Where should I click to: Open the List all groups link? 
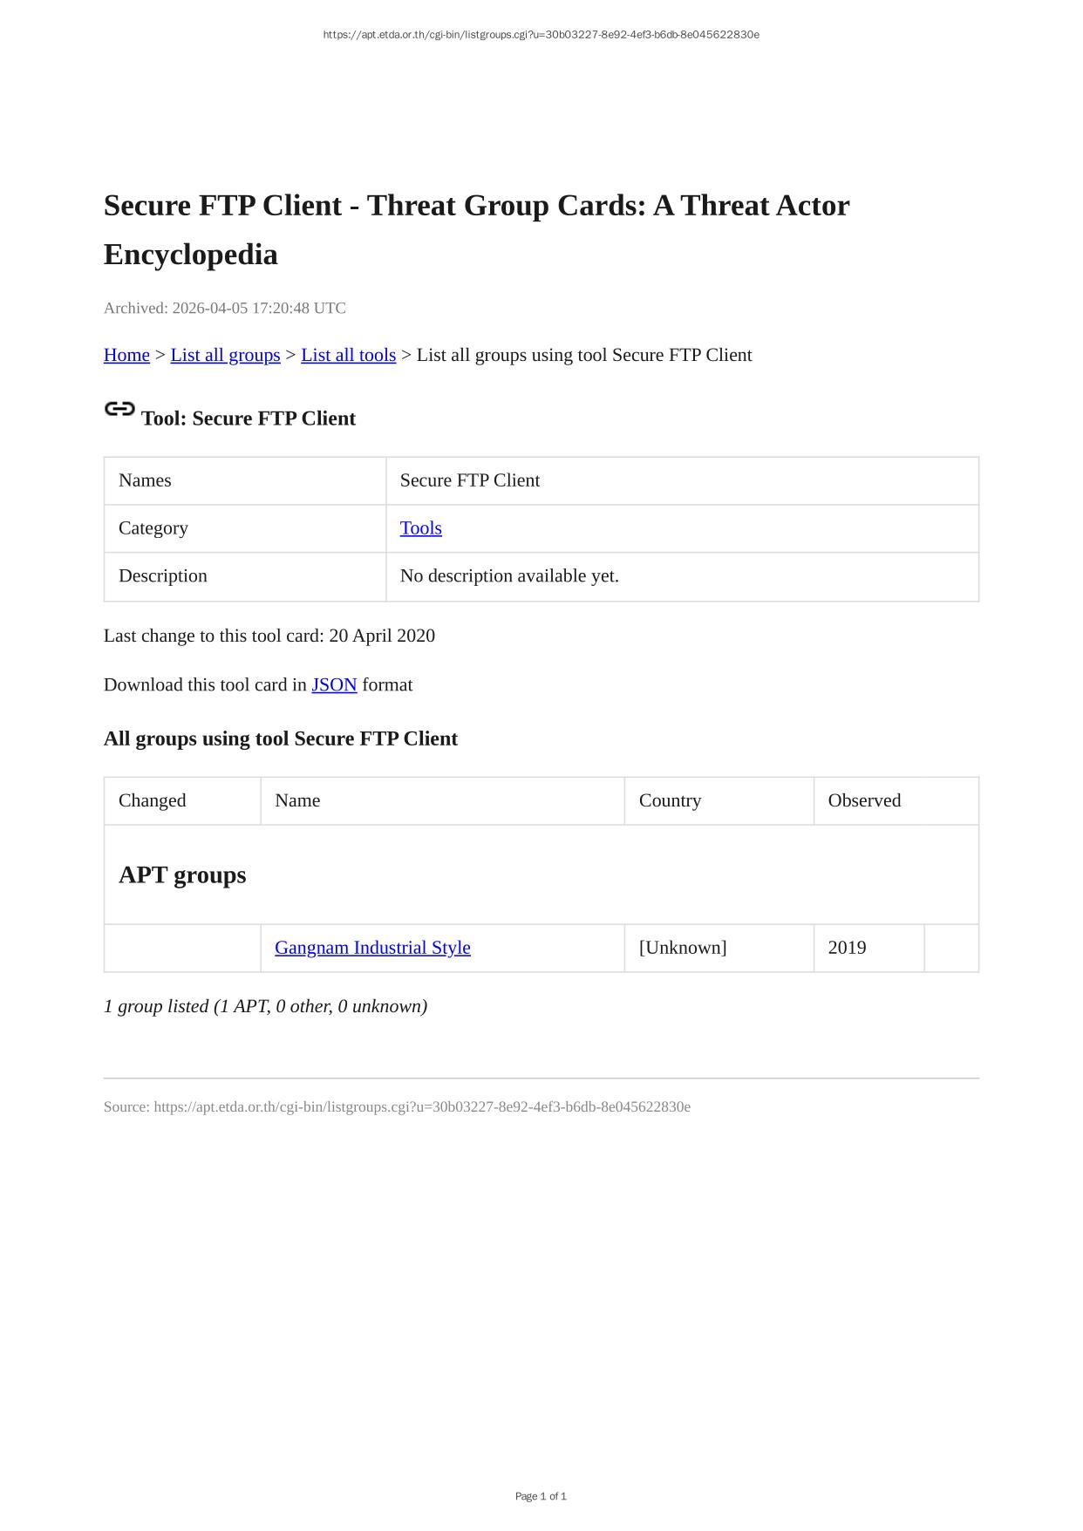coord(225,355)
